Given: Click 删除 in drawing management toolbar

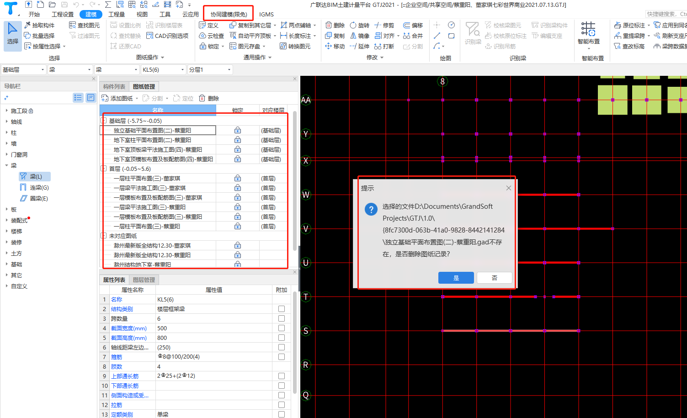Looking at the screenshot, I should [209, 98].
